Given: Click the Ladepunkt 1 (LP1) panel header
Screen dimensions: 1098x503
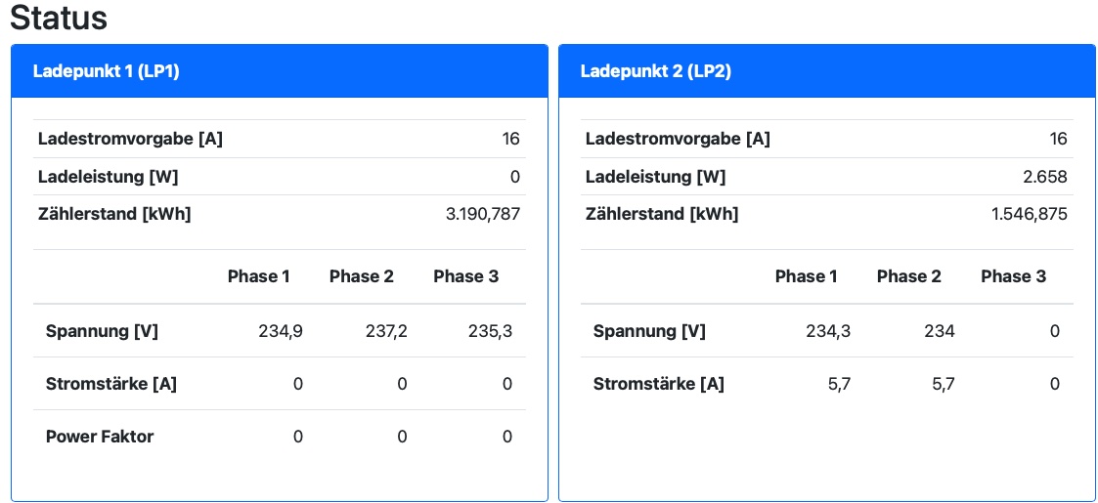Looking at the screenshot, I should (x=107, y=71).
